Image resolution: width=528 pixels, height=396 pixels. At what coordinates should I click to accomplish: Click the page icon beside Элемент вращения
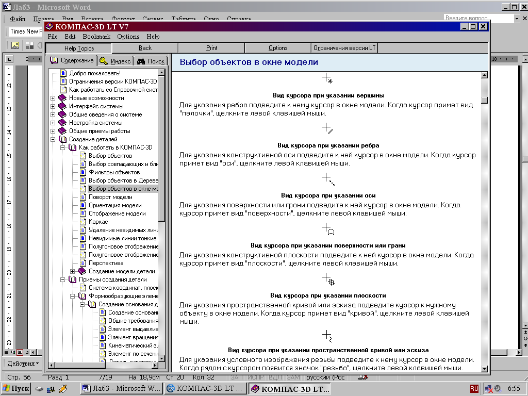pyautogui.click(x=103, y=337)
